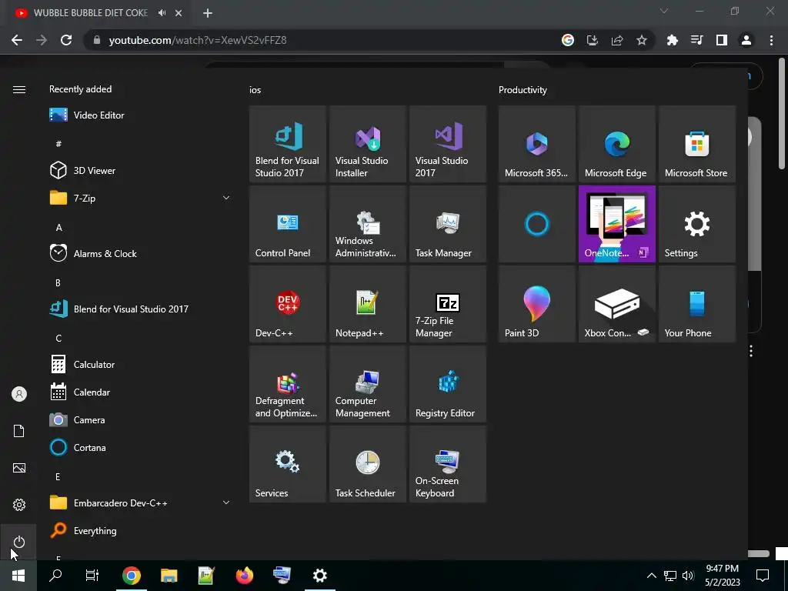Open the Your Phone tile
This screenshot has width=788, height=591.
(x=697, y=304)
